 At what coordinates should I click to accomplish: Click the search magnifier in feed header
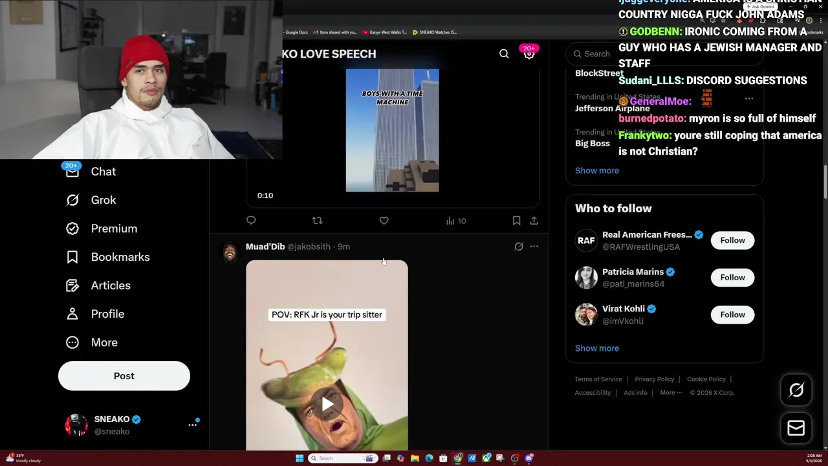(x=504, y=54)
